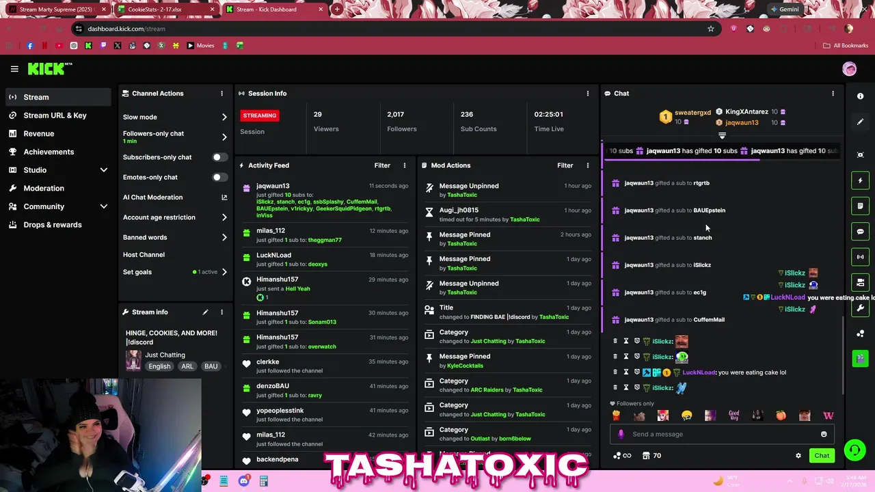Click jaqwaun13 in Activity Feed
The width and height of the screenshot is (875, 492).
click(273, 186)
